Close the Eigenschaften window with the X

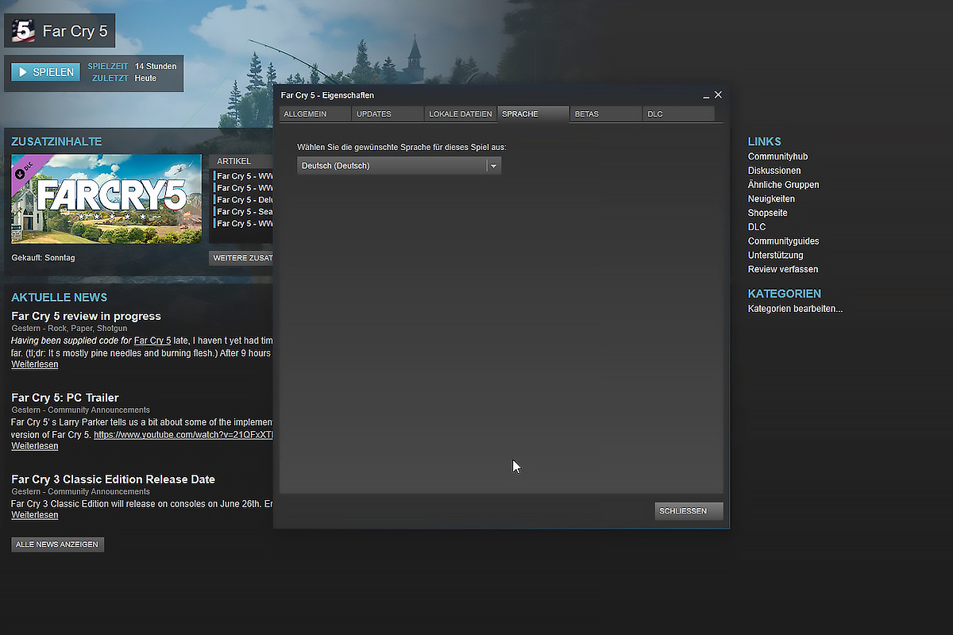point(718,94)
